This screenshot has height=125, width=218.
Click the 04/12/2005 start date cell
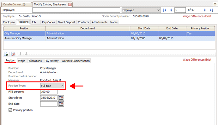coord(144,38)
